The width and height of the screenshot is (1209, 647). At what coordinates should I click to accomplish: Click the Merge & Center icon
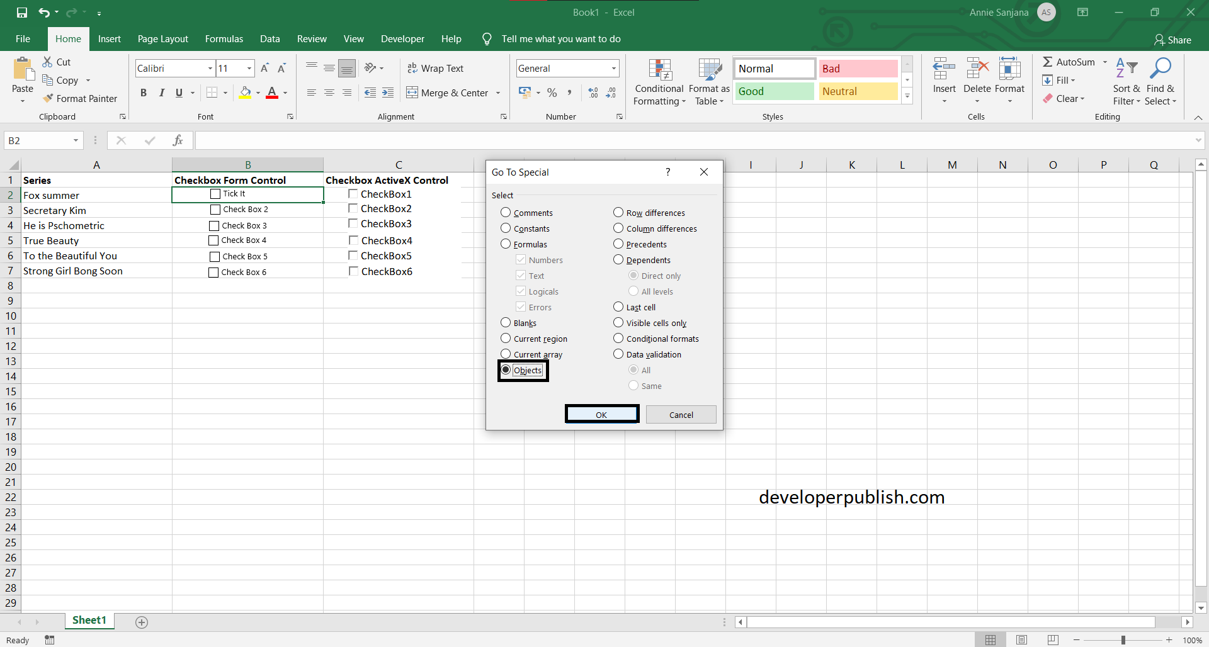pos(412,93)
